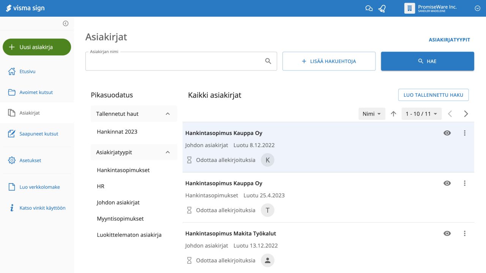Click the K signer avatar
Screen dimensions: 486x273
[x=267, y=160]
